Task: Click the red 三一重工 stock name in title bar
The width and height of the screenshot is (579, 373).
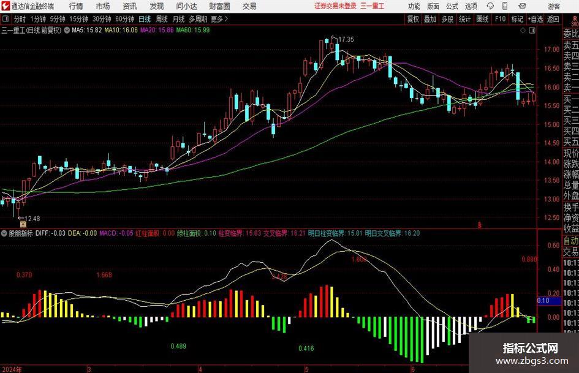Action: coord(373,6)
